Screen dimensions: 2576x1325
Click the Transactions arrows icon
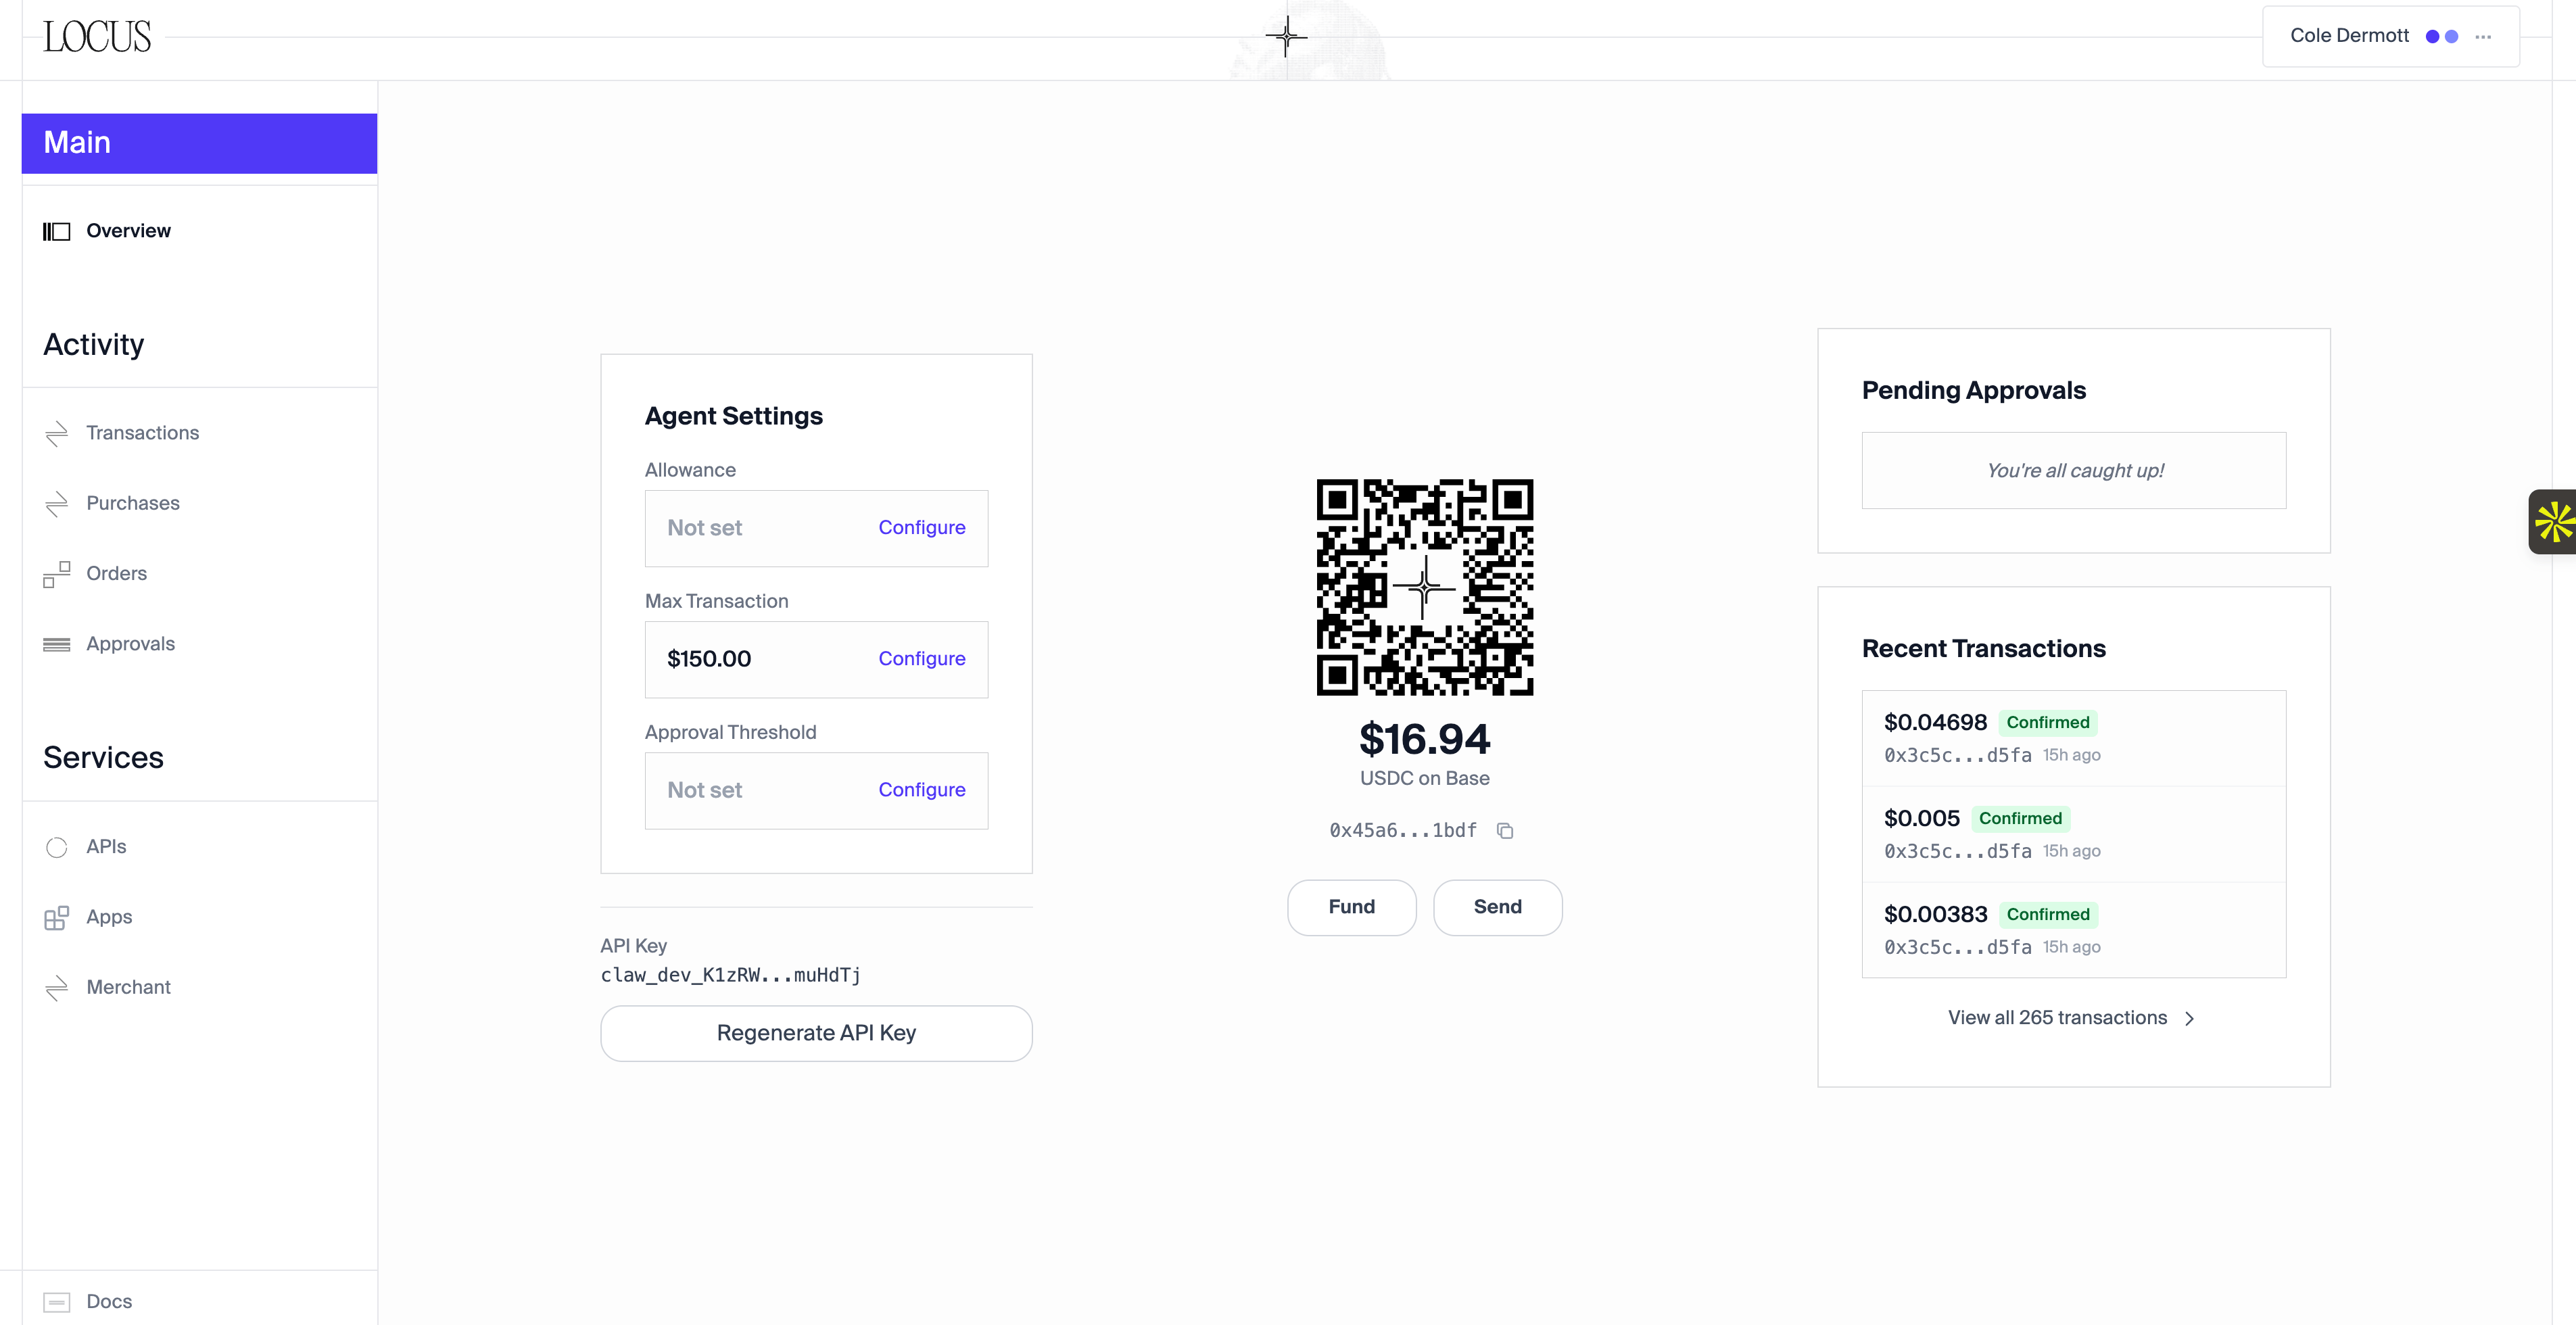[x=57, y=433]
